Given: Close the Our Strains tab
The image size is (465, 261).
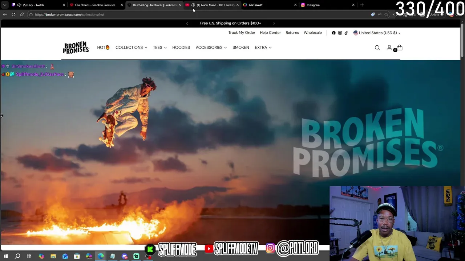Looking at the screenshot, I should 122,5.
